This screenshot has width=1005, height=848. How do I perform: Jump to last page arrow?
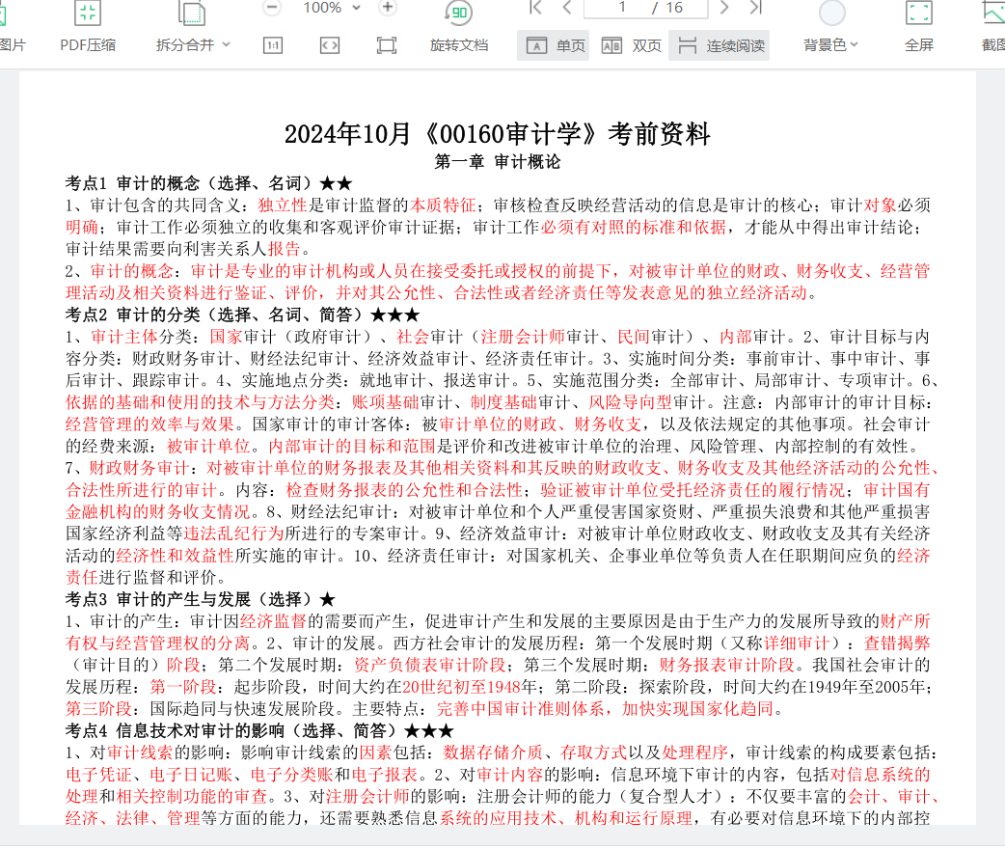tap(755, 8)
